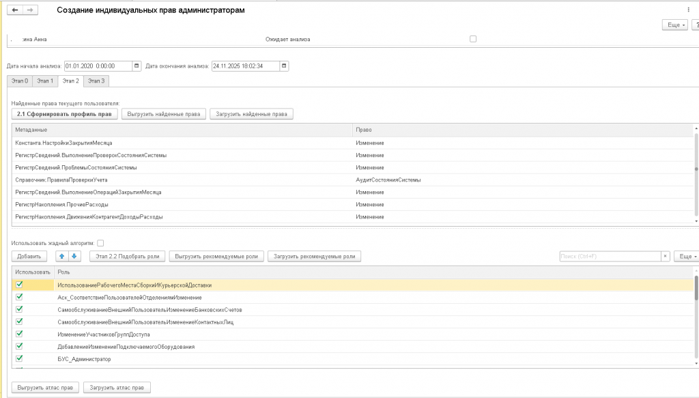Expand the top-right Еще menu
The image size is (699, 398).
(675, 25)
